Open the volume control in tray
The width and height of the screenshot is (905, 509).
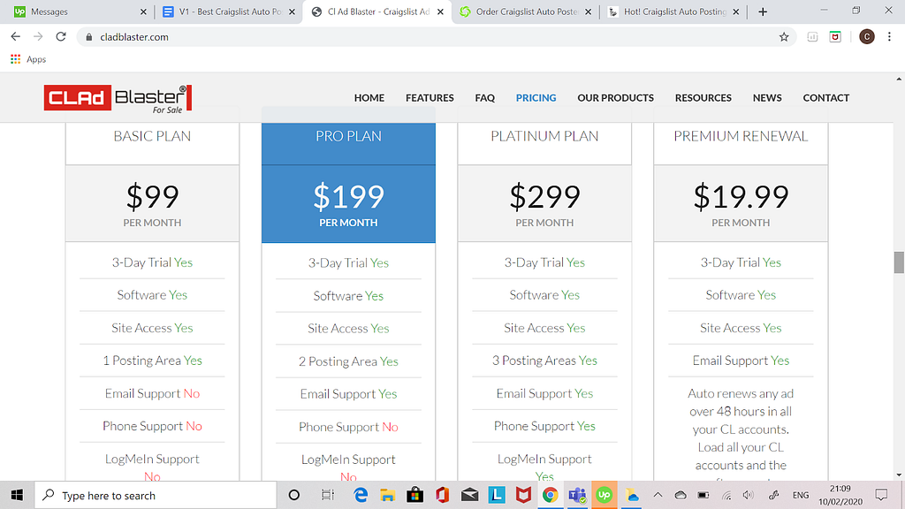coord(749,495)
